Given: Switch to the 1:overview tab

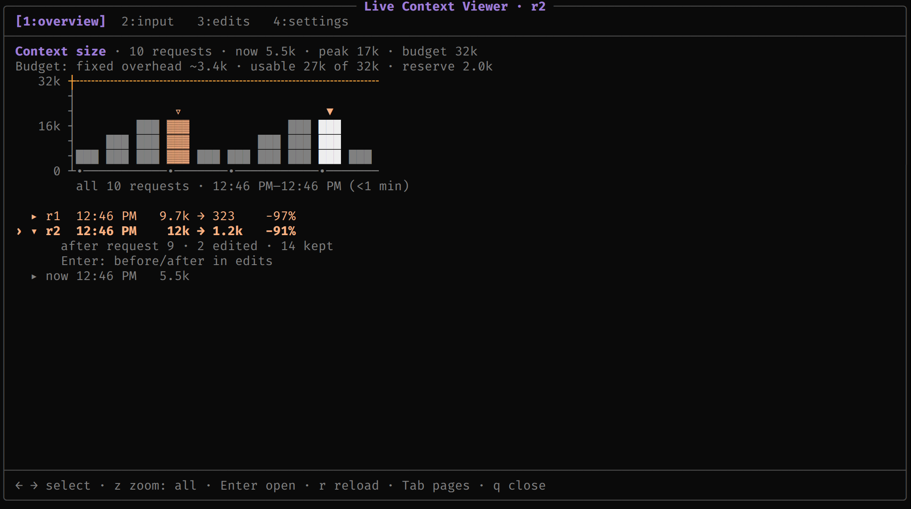Looking at the screenshot, I should tap(61, 21).
